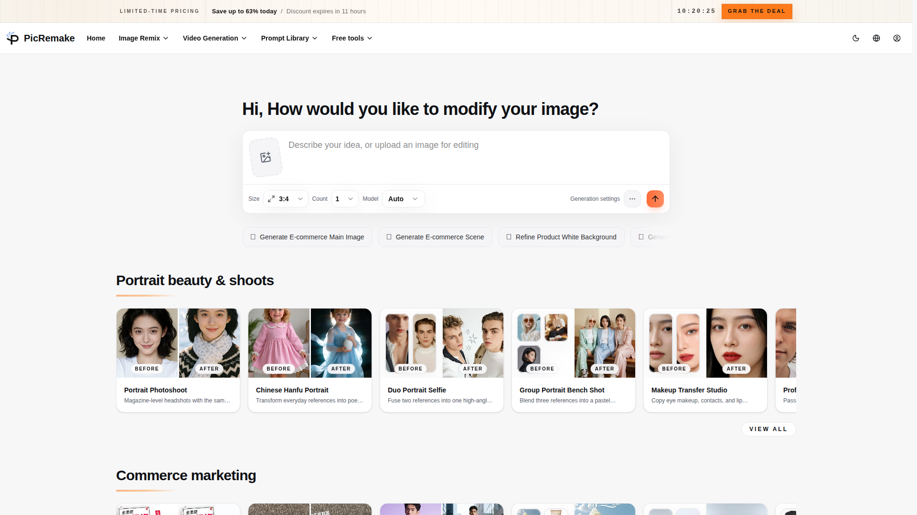Click the VIEW ALL button
The width and height of the screenshot is (917, 515).
[x=768, y=429]
